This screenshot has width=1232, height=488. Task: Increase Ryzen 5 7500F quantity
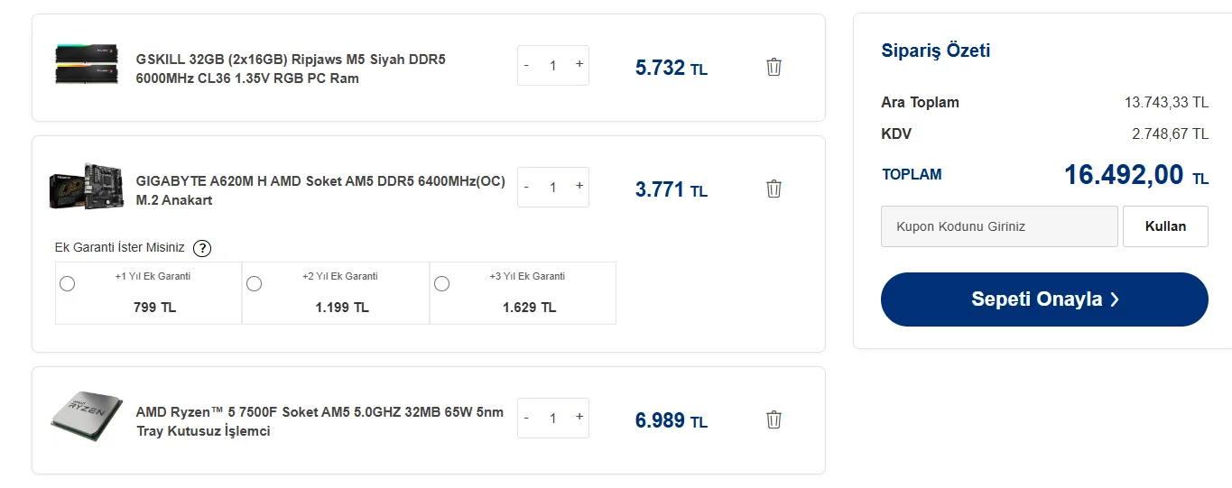coord(579,418)
